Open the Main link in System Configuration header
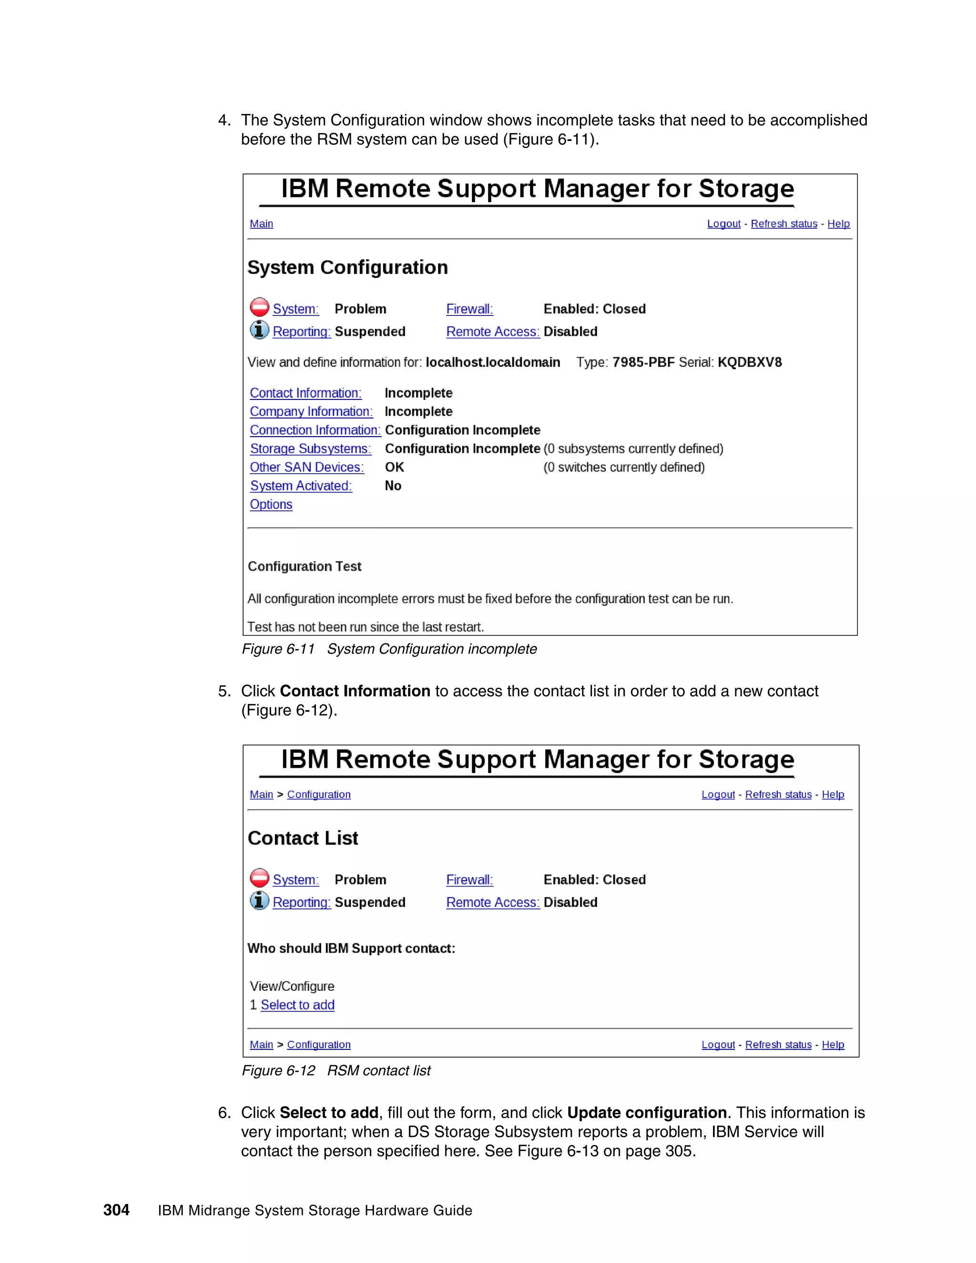Screen dimensions: 976x1263 pos(261,224)
